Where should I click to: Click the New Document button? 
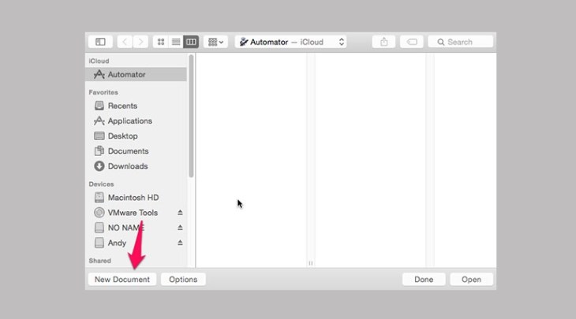coord(122,280)
